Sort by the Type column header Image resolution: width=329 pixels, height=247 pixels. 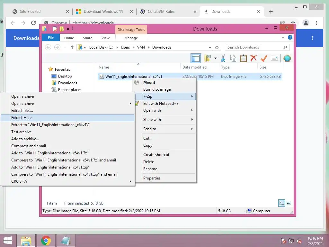238,67
